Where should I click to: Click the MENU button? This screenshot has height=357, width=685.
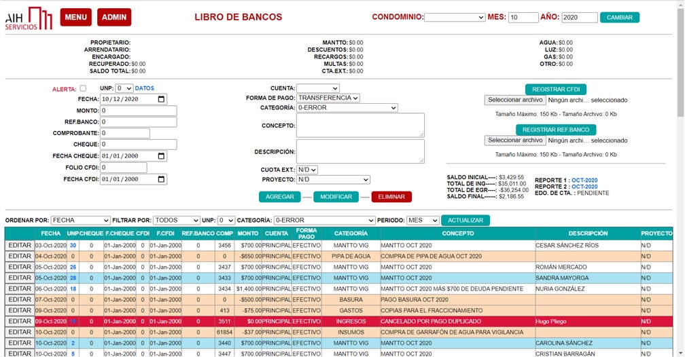click(x=76, y=18)
